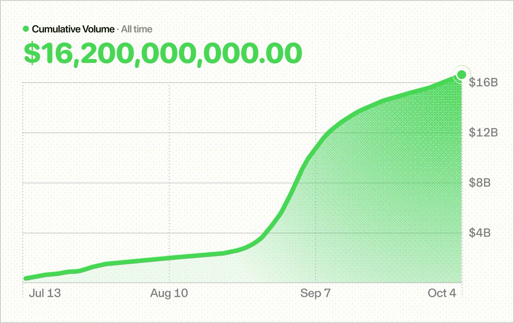Viewport: 514px width, 323px height.
Task: Click the green Cumulative Volume legend dot
Action: coord(26,30)
